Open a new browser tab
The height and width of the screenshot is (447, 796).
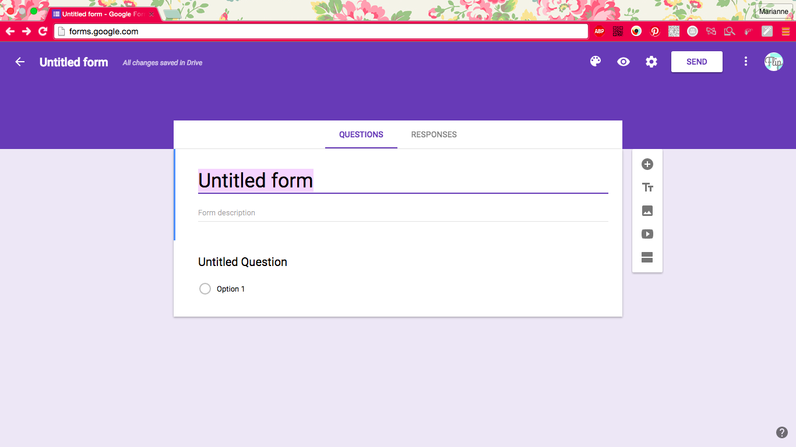coord(172,13)
